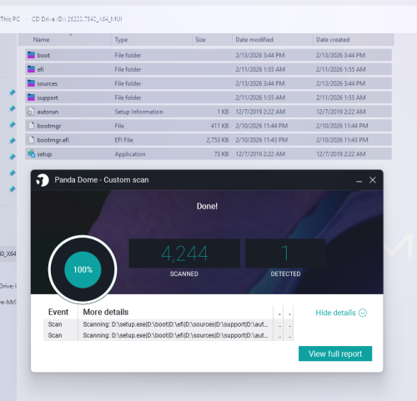Screen dimensions: 417x401
Task: Click the bootmgr.efi file icon
Action: (x=31, y=140)
